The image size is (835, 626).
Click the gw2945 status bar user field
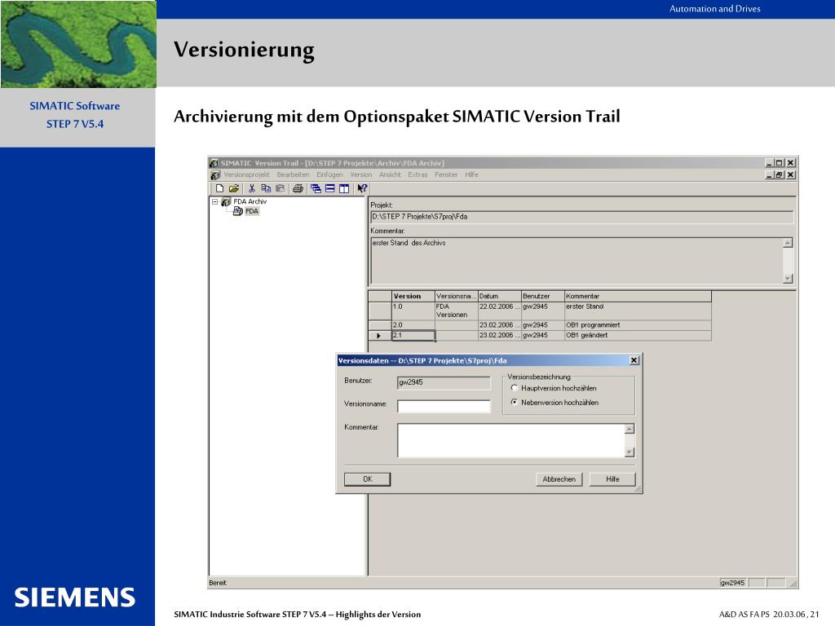click(733, 583)
